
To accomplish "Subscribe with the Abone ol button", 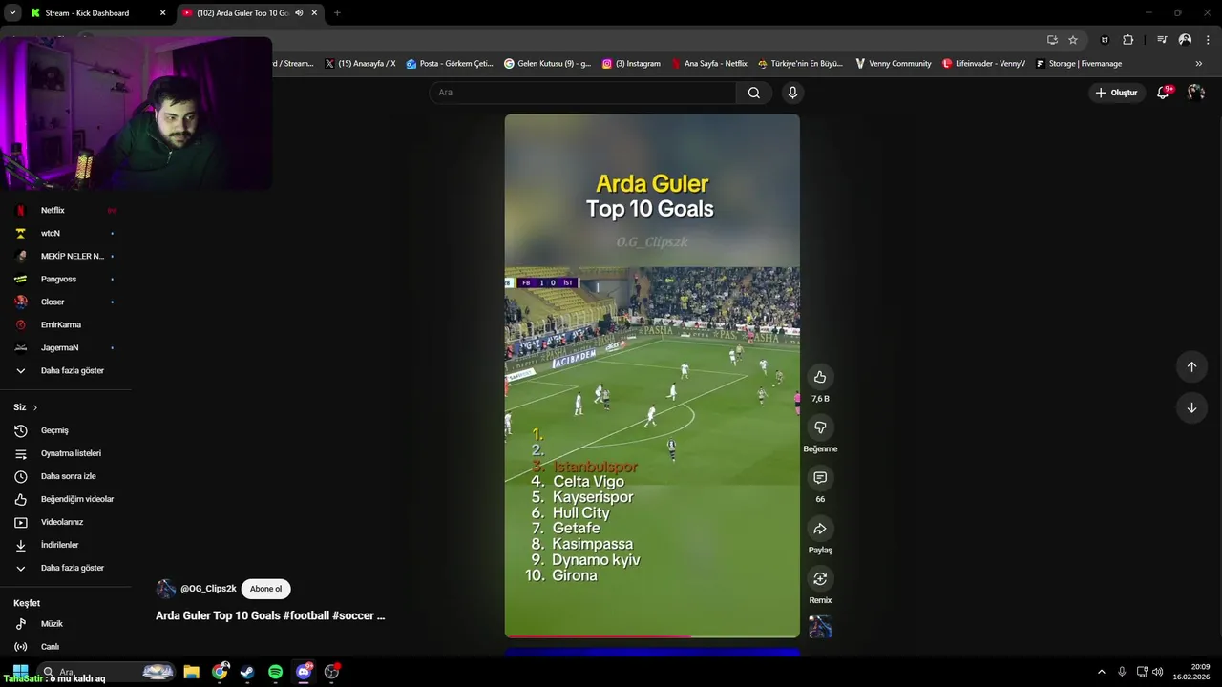I will [265, 589].
